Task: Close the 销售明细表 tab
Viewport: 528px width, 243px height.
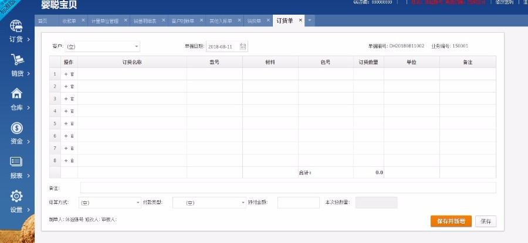Action: [164, 20]
